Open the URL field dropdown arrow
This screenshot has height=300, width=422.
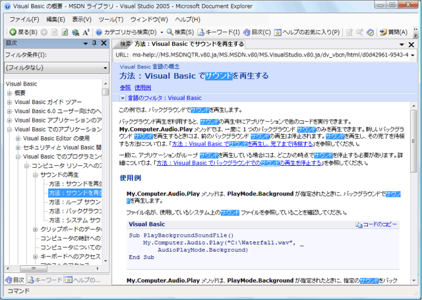pos(413,55)
